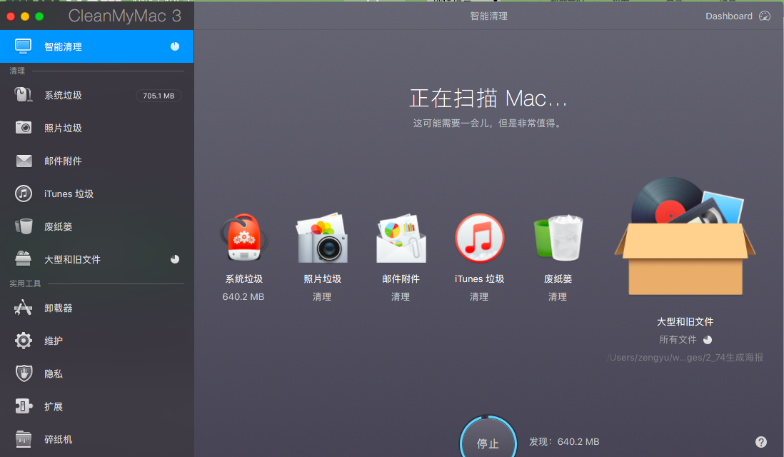Click the Maintenance (维护) gear sidebar icon
The width and height of the screenshot is (784, 457).
click(x=24, y=341)
